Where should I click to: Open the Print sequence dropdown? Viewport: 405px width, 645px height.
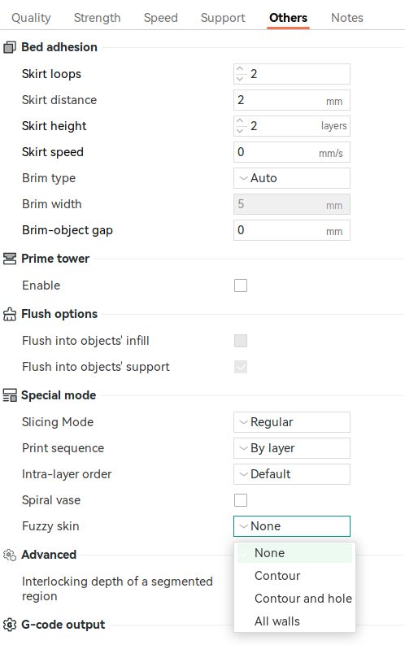pyautogui.click(x=292, y=448)
